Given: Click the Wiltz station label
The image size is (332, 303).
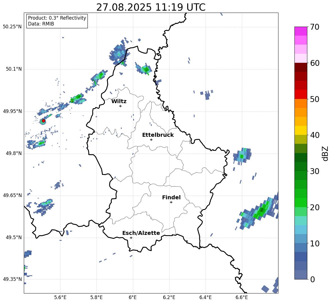Looking at the screenshot, I should pyautogui.click(x=119, y=101).
